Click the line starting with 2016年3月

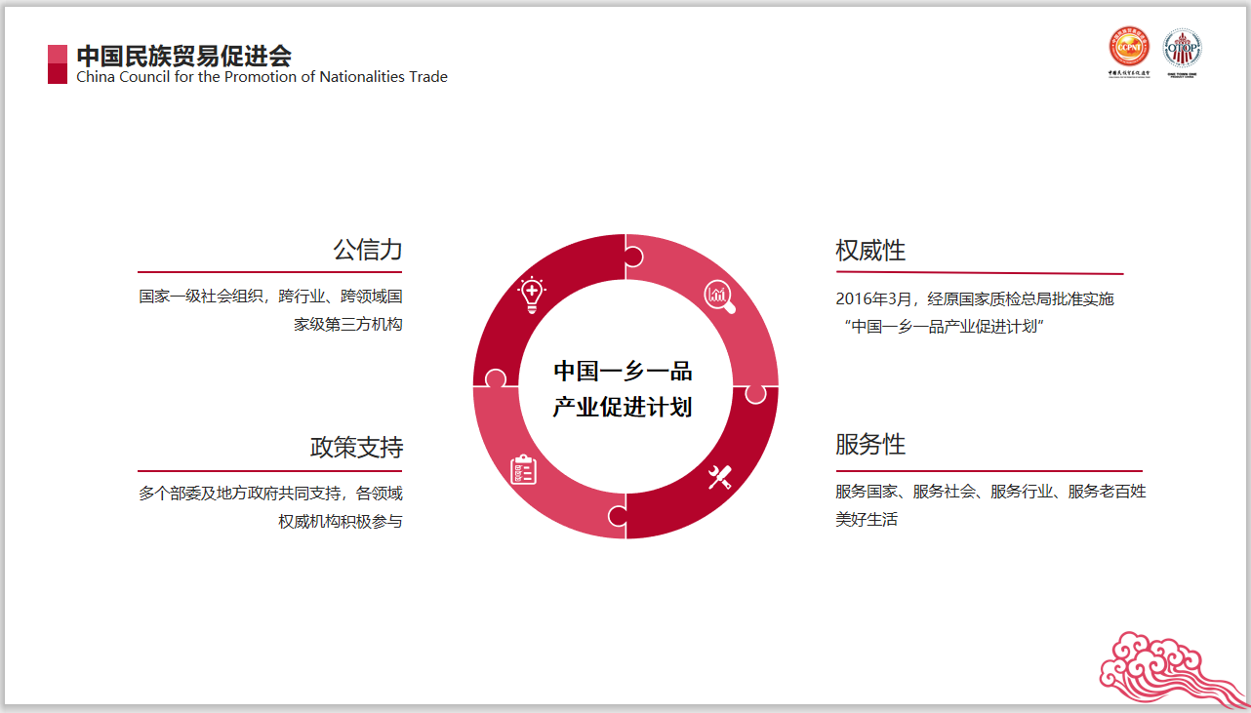click(975, 298)
